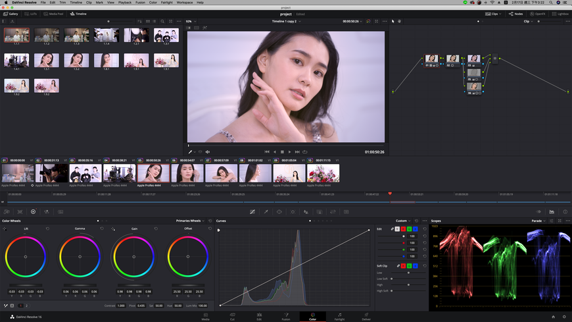
Task: Reset the Lift color wheel
Action: pyautogui.click(x=48, y=228)
